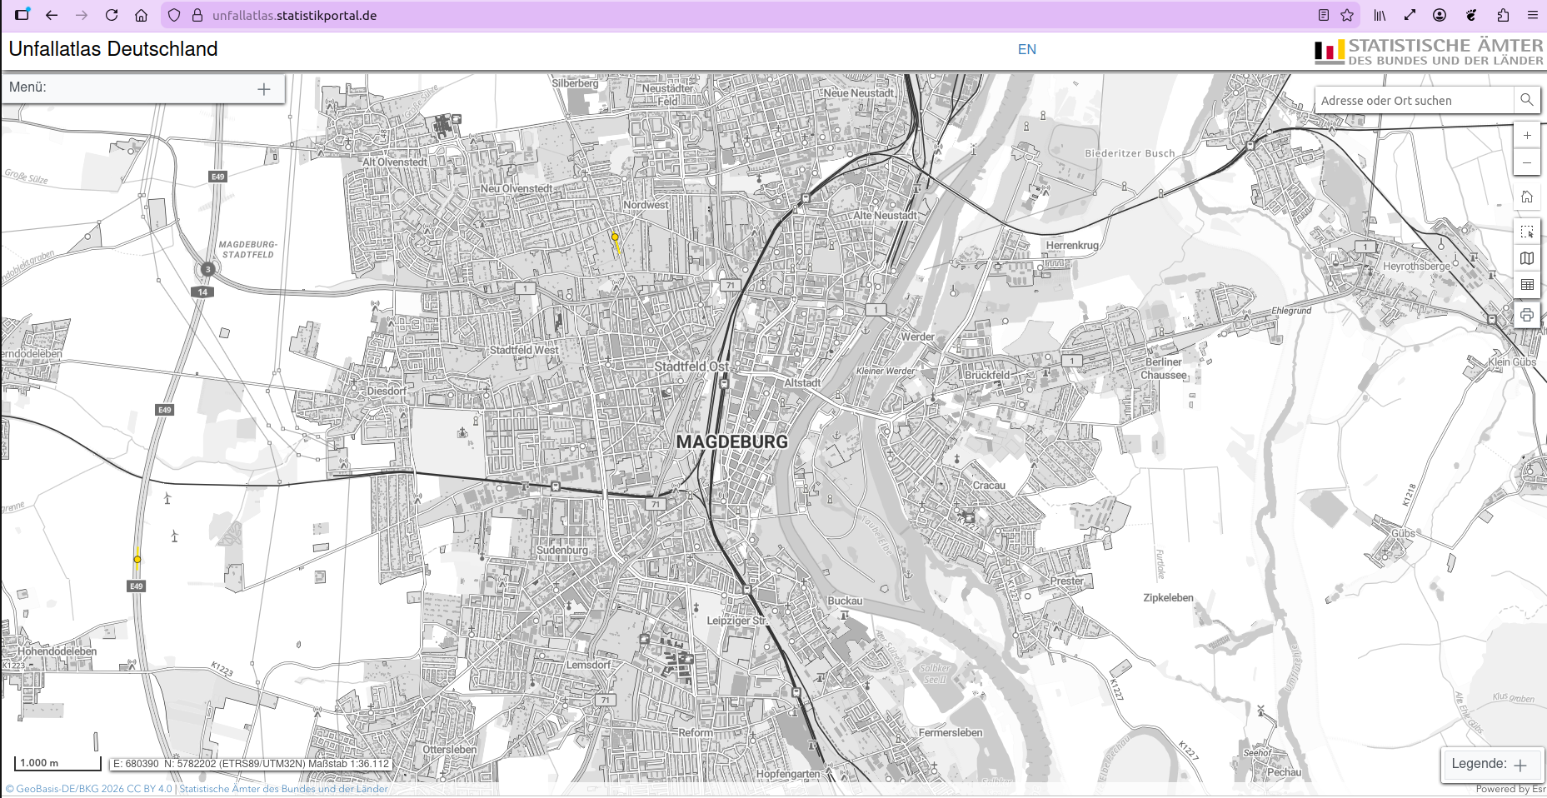The height and width of the screenshot is (798, 1547).
Task: Reload the page in browser
Action: [x=112, y=15]
